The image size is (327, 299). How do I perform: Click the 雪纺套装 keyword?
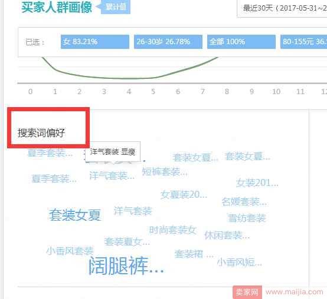tap(247, 218)
